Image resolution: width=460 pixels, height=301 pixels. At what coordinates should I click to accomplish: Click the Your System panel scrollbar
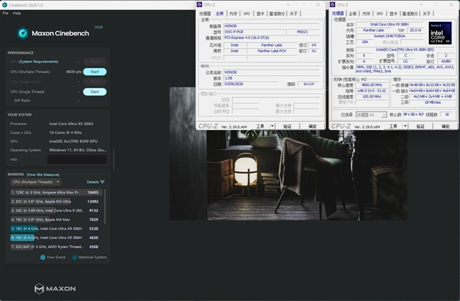point(113,159)
